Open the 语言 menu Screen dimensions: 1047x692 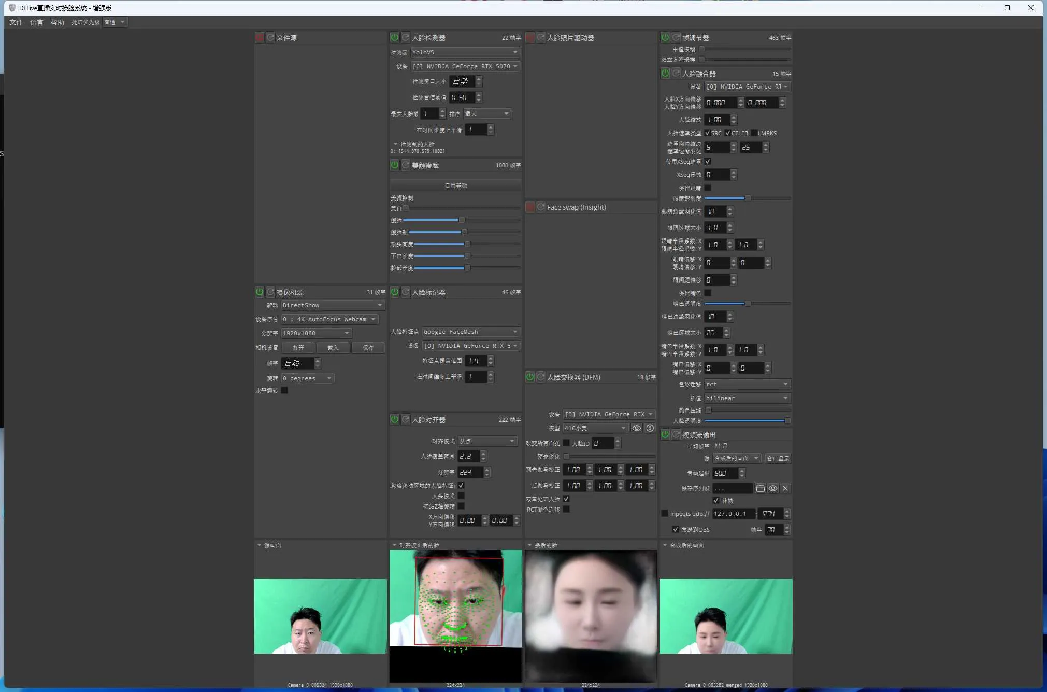pyautogui.click(x=36, y=22)
